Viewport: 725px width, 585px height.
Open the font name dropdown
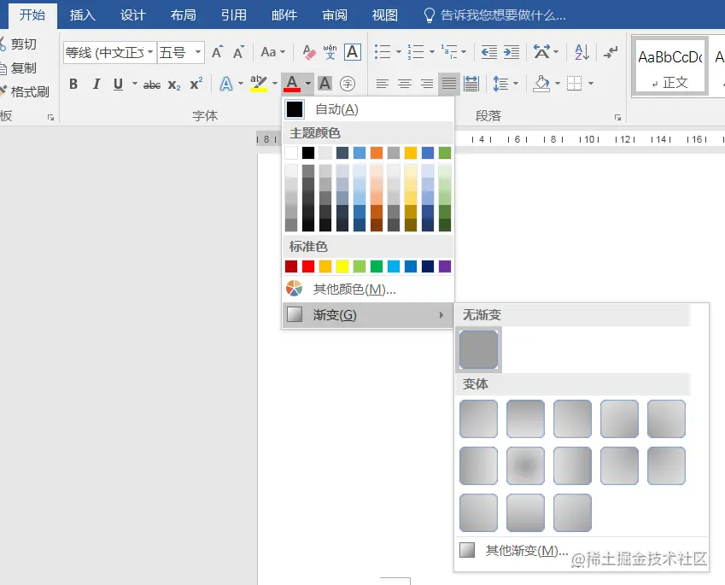click(x=150, y=52)
